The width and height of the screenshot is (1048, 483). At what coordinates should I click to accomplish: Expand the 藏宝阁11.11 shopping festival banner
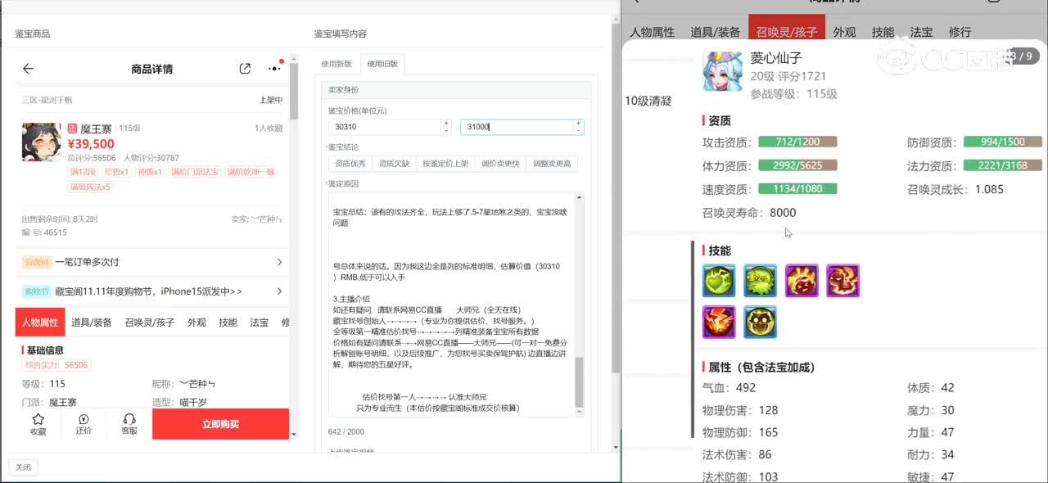pos(152,291)
